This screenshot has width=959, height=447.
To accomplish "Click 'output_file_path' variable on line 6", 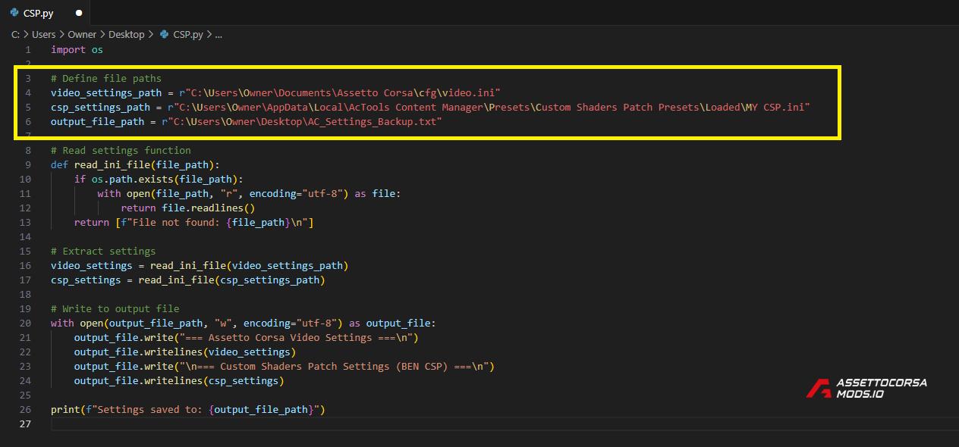I will [97, 121].
